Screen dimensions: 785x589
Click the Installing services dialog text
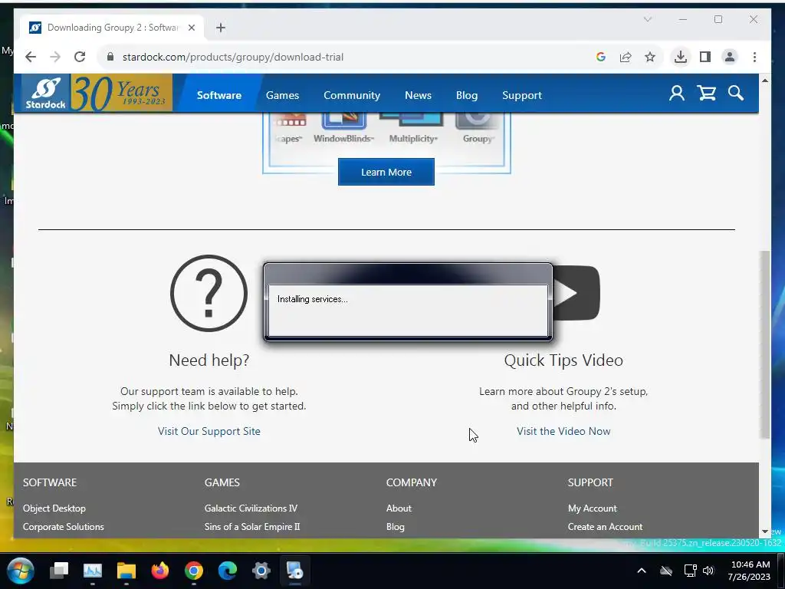(313, 299)
